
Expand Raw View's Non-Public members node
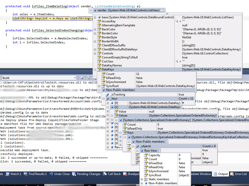coord(142,183)
